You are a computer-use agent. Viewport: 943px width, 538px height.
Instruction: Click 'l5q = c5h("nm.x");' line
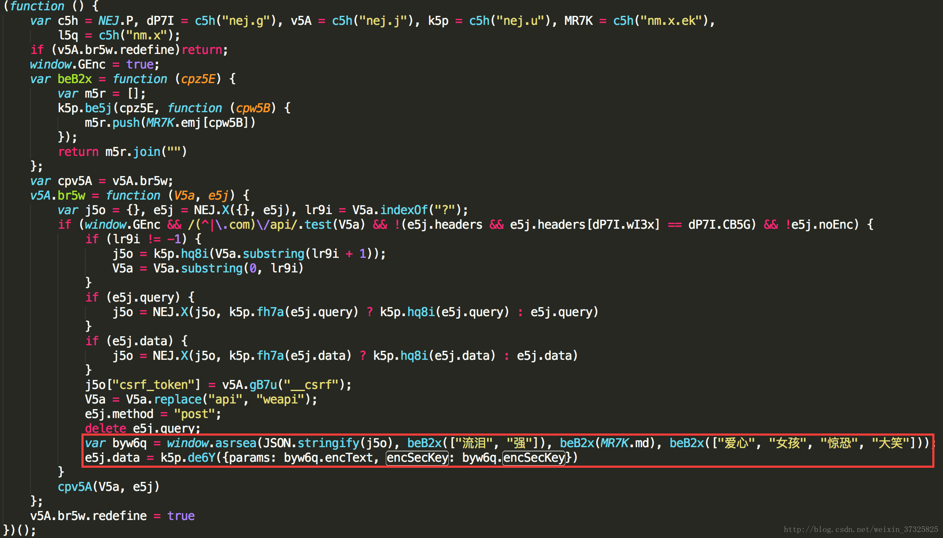[119, 36]
